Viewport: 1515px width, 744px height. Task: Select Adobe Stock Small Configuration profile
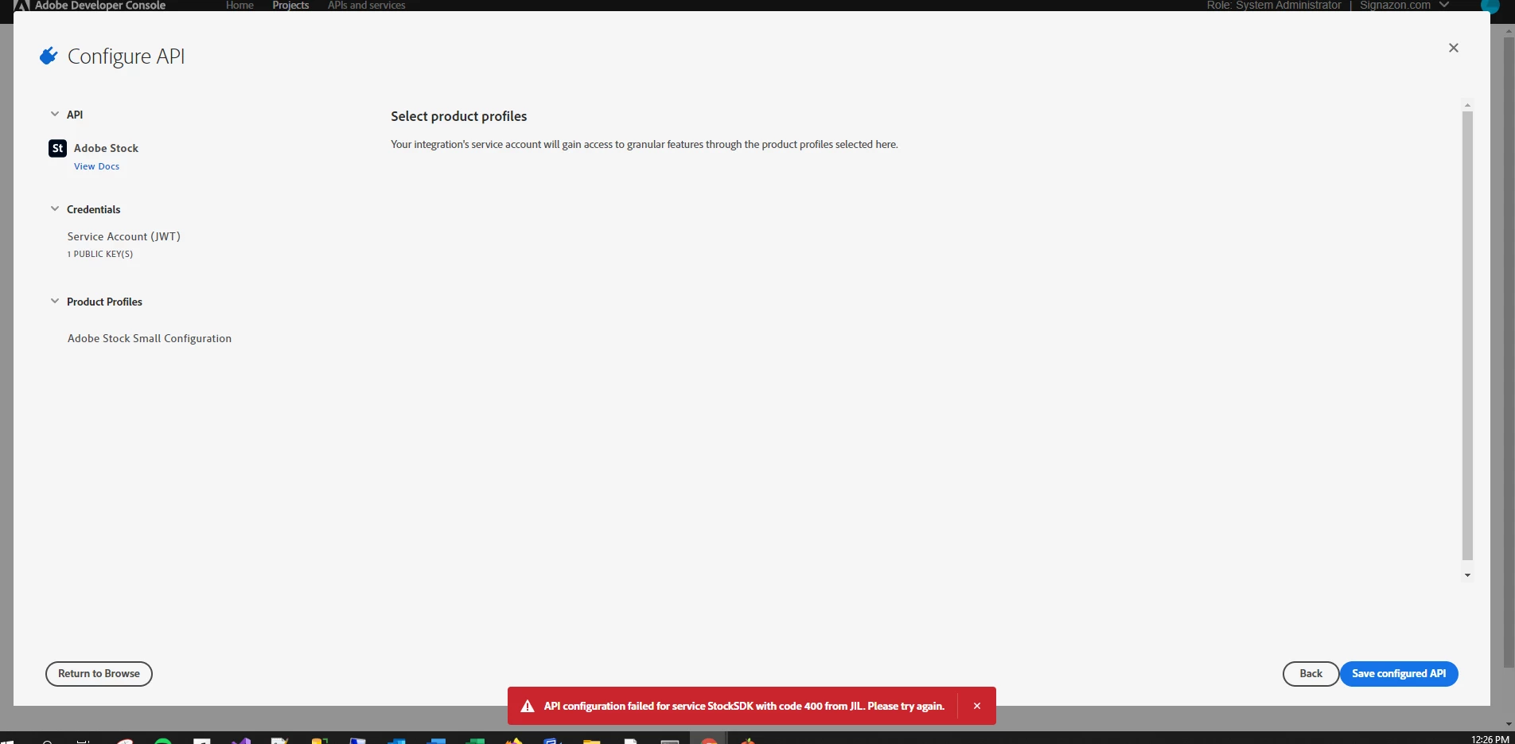150,338
